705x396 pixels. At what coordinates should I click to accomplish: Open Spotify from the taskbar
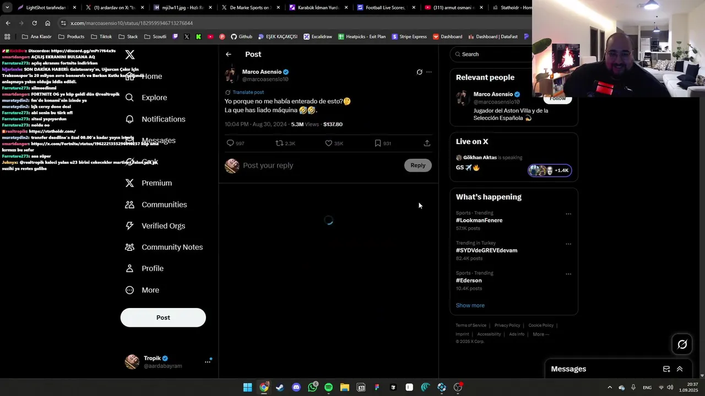coord(328,387)
